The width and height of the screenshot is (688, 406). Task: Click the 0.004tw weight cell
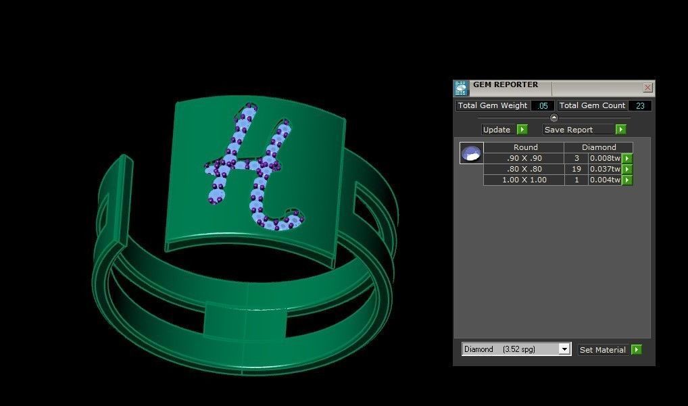[605, 180]
